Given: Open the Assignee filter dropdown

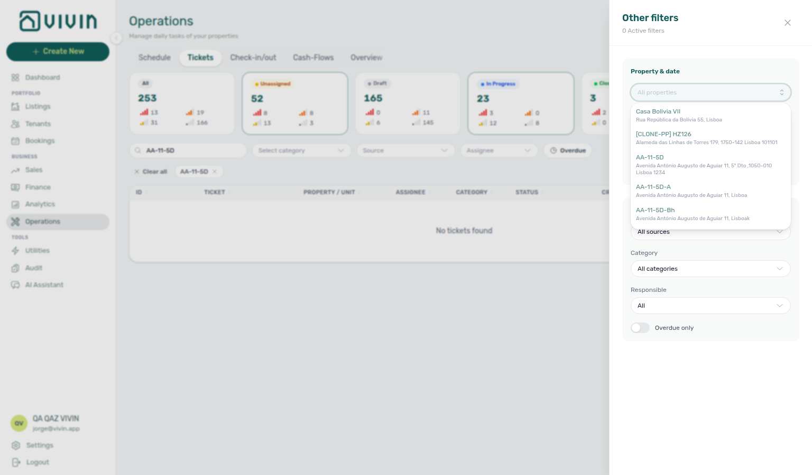Looking at the screenshot, I should [x=499, y=150].
